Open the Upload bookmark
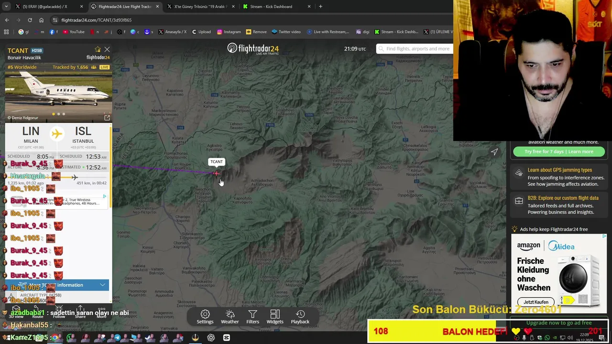Image resolution: width=612 pixels, height=344 pixels. point(201,32)
